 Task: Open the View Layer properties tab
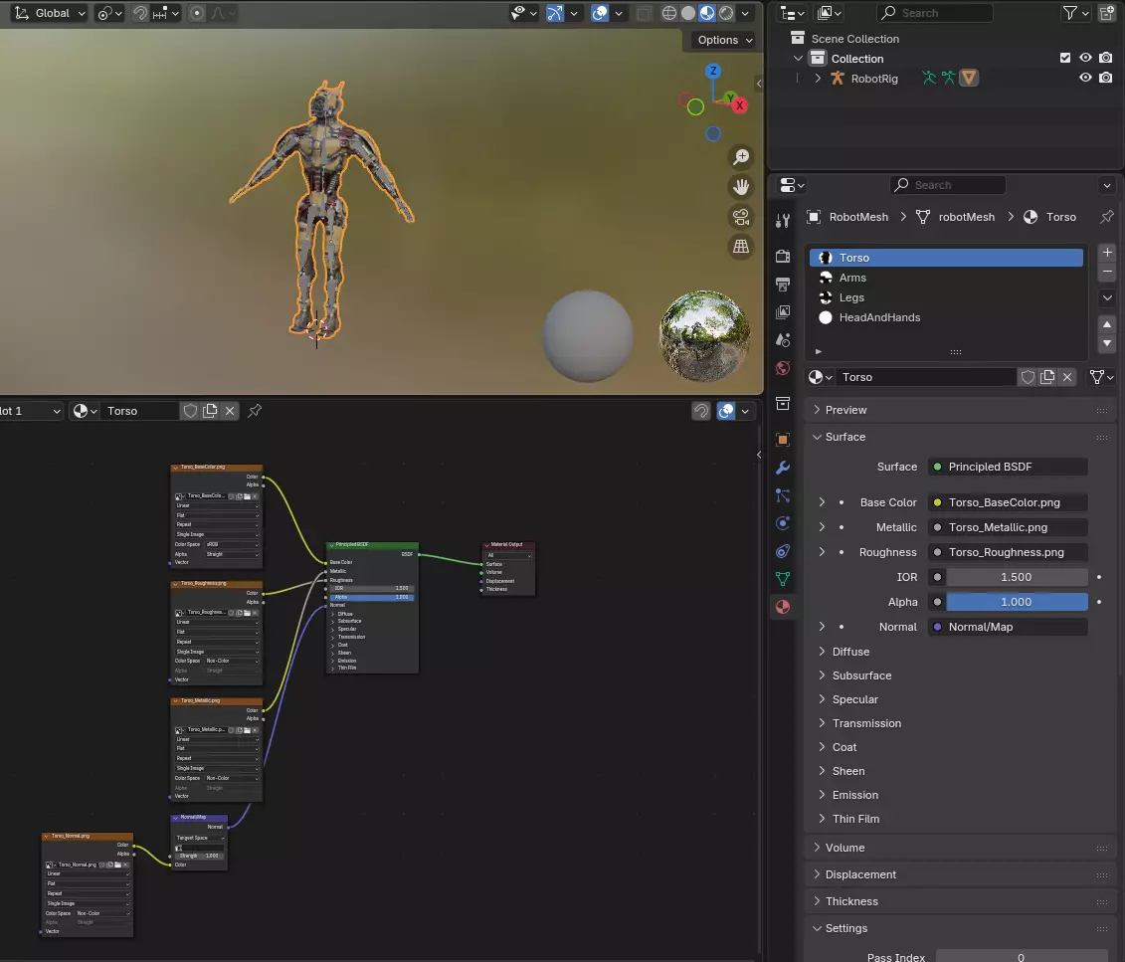coord(783,312)
